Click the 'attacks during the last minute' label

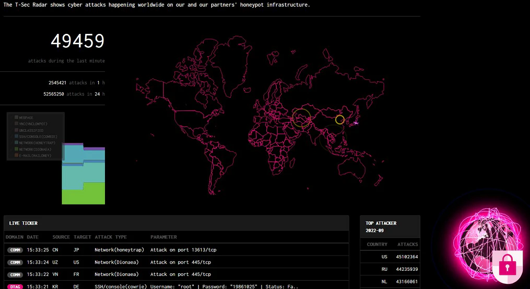click(x=66, y=61)
